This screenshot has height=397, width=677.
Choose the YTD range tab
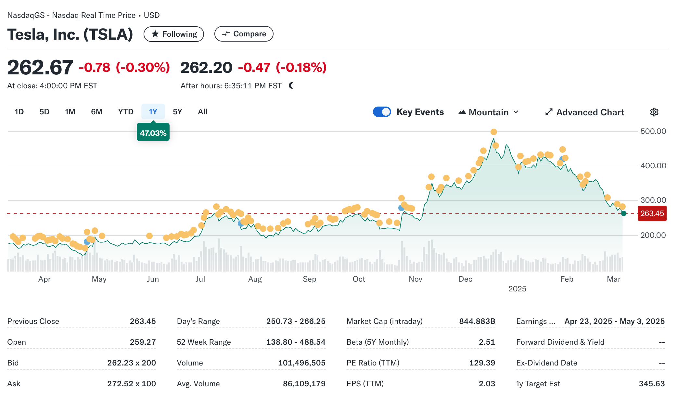[126, 112]
